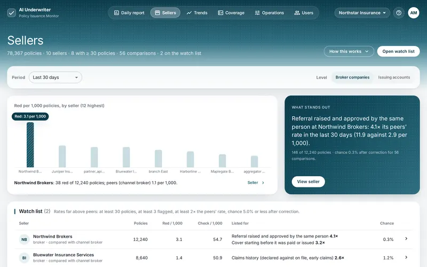
Task: Click the 50.9 check rate cell
Action: coord(218,258)
